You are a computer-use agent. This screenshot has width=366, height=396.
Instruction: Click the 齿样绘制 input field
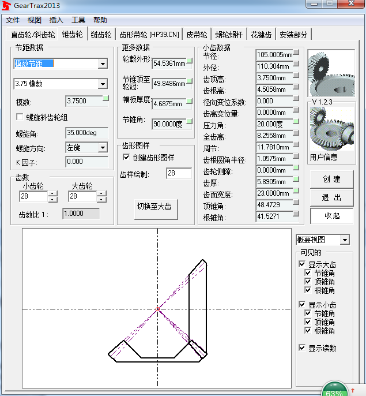pyautogui.click(x=179, y=173)
